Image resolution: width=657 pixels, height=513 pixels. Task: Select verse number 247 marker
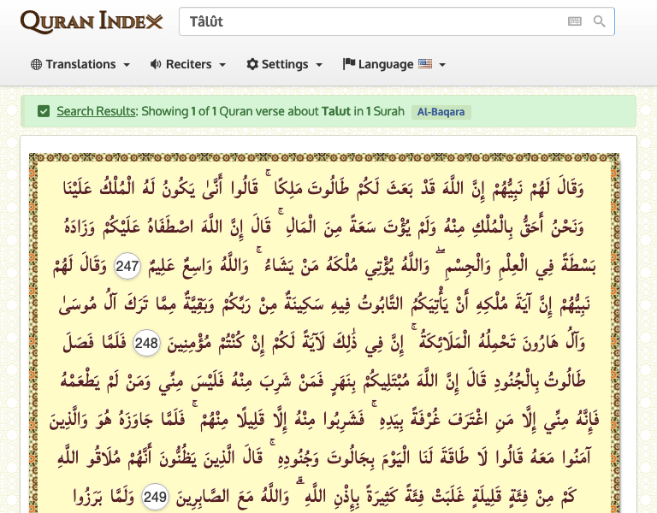(x=127, y=267)
